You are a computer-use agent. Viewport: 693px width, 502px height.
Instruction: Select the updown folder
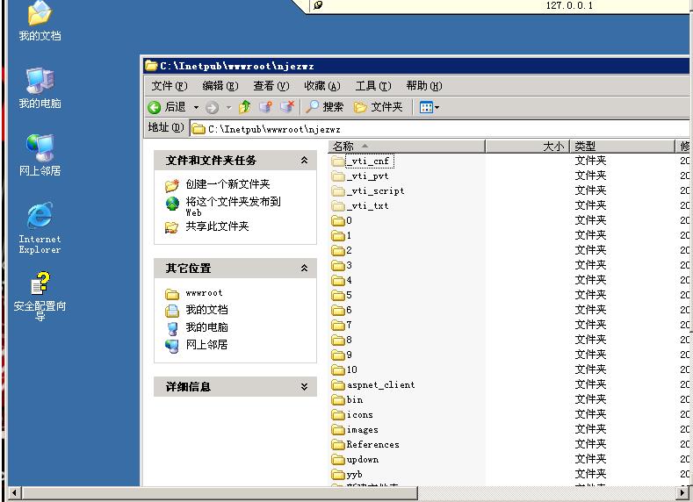click(x=355, y=459)
